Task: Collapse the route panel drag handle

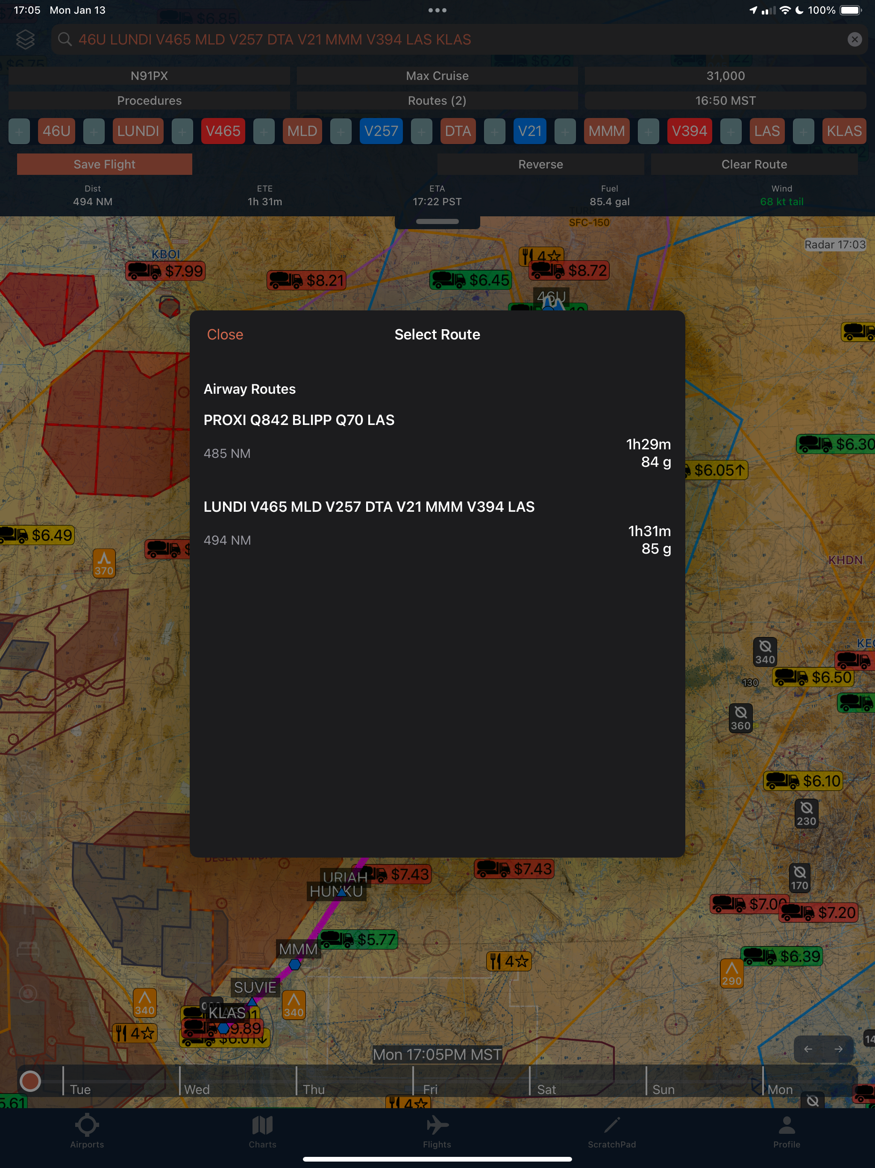Action: (x=437, y=222)
